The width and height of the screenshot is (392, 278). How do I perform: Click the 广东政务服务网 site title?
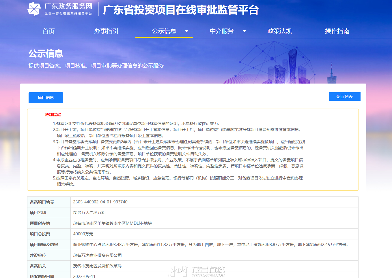point(68,6)
